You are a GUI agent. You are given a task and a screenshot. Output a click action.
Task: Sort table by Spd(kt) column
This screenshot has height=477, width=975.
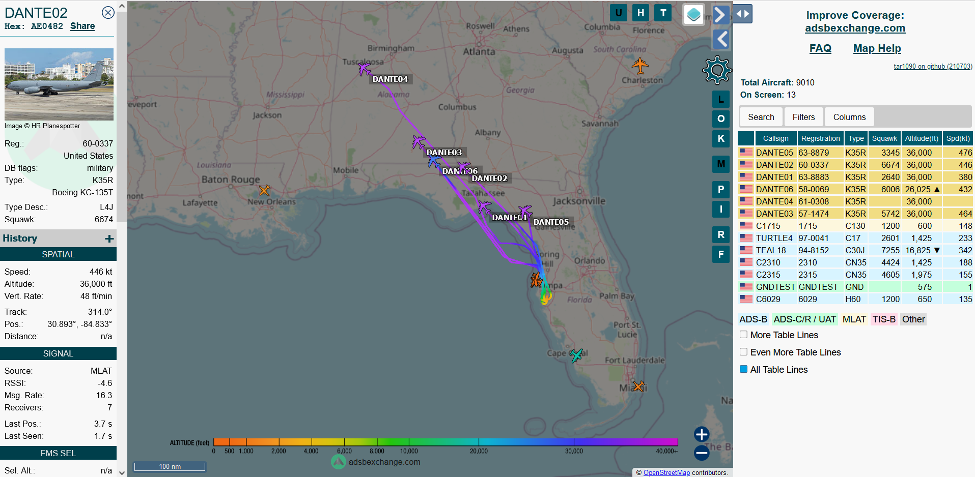tap(958, 138)
